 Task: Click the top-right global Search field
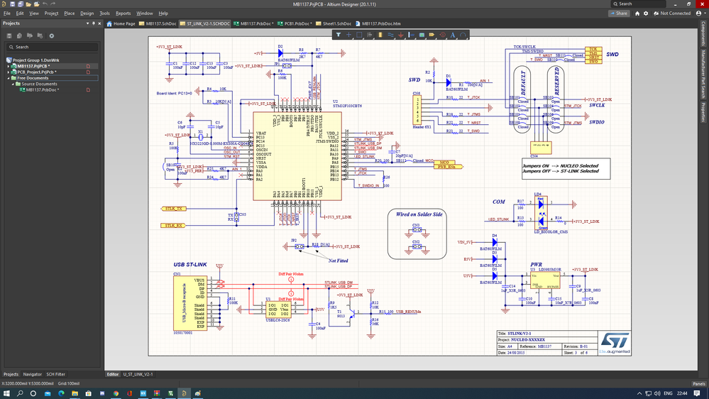click(x=638, y=4)
